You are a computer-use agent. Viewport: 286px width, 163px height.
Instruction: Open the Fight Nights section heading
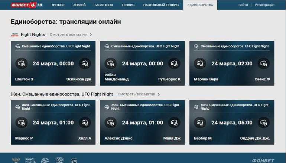33,34
